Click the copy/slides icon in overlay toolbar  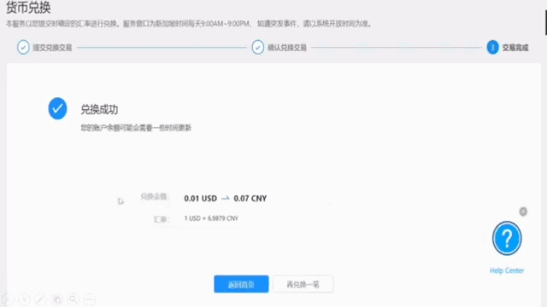click(x=57, y=299)
